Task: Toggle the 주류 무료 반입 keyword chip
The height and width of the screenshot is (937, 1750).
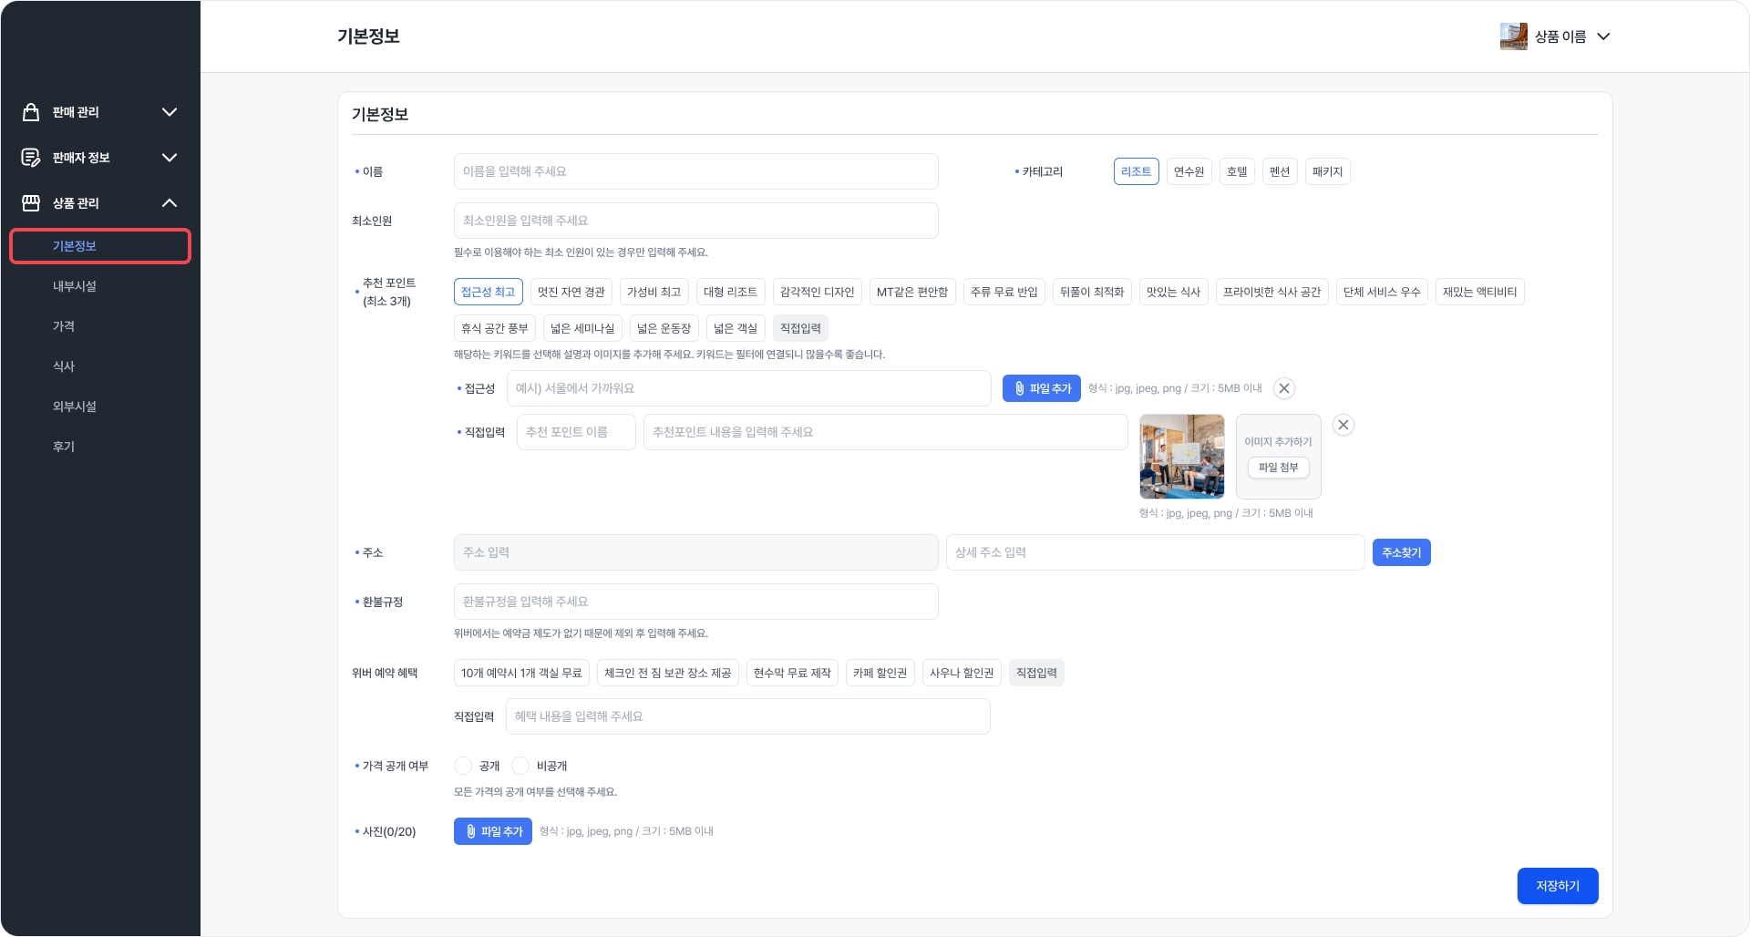Action: pyautogui.click(x=1004, y=292)
